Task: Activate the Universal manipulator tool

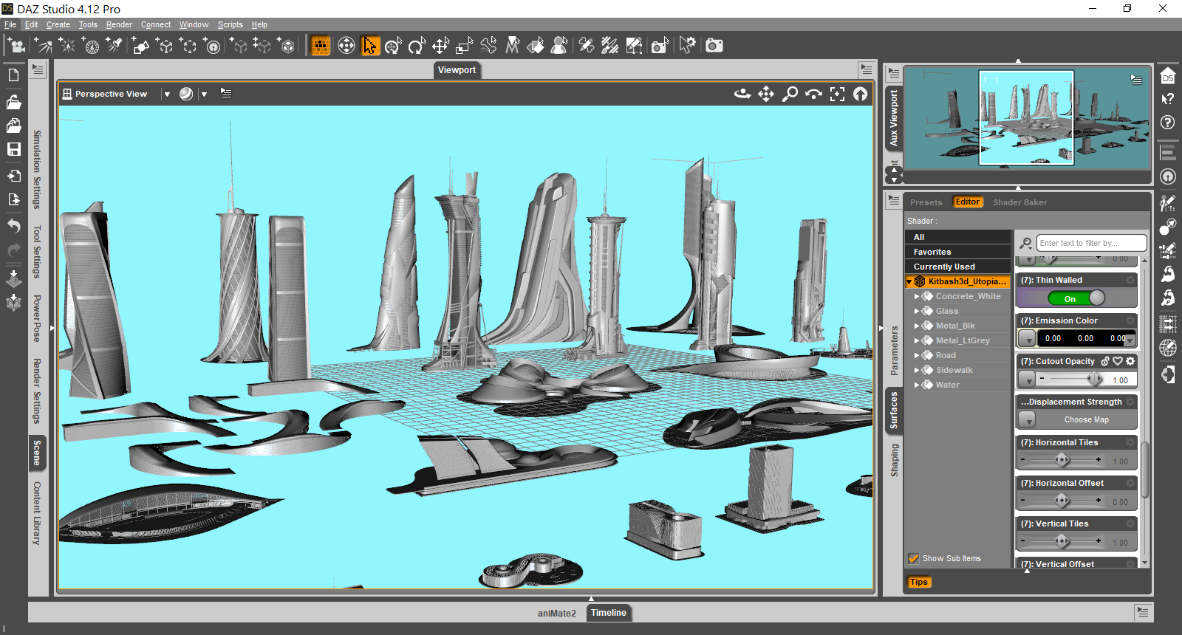Action: (393, 46)
